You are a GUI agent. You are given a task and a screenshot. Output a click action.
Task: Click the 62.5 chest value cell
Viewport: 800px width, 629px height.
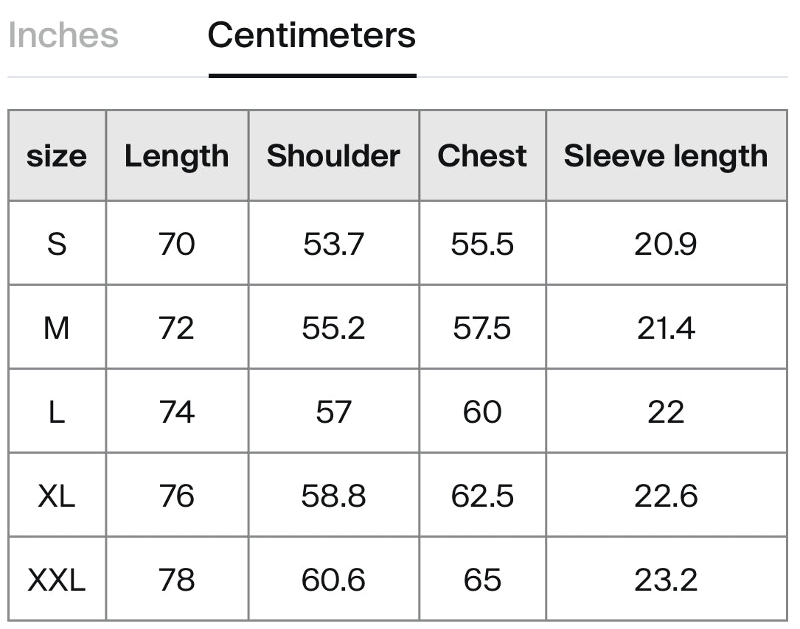pyautogui.click(x=482, y=496)
